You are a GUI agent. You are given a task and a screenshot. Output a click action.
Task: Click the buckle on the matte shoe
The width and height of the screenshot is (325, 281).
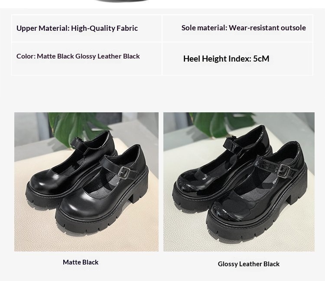pyautogui.click(x=124, y=173)
